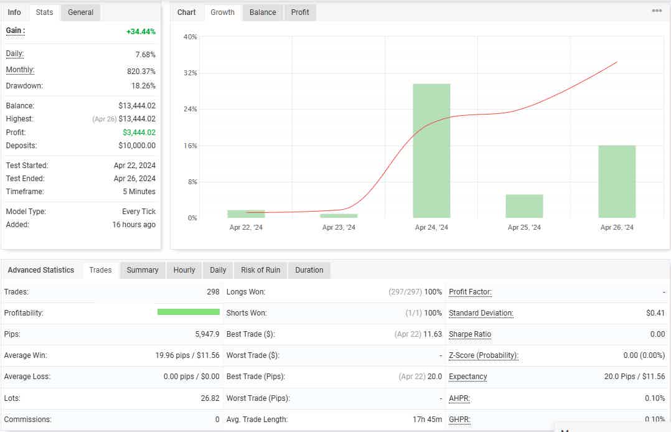The width and height of the screenshot is (671, 432).
Task: Select the Growth chart tab
Action: (x=222, y=12)
